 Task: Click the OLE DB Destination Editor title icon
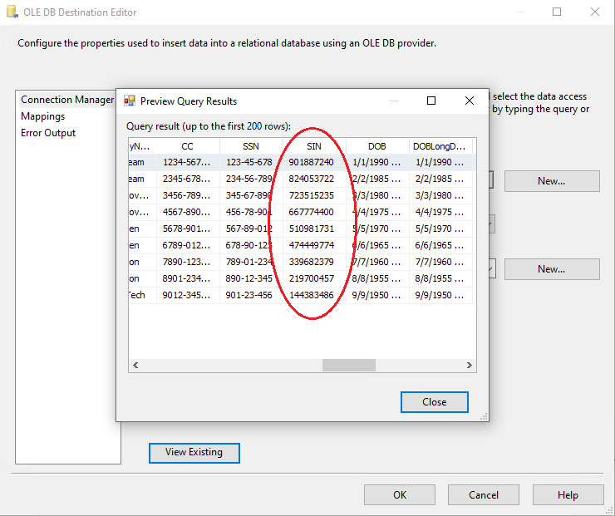click(12, 12)
